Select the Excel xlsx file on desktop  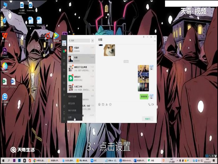pos(5,83)
